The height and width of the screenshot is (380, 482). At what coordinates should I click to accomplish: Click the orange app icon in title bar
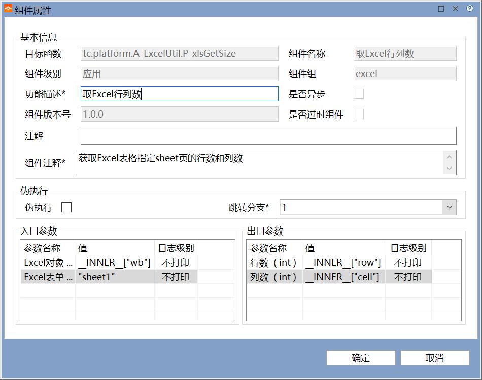pos(8,9)
